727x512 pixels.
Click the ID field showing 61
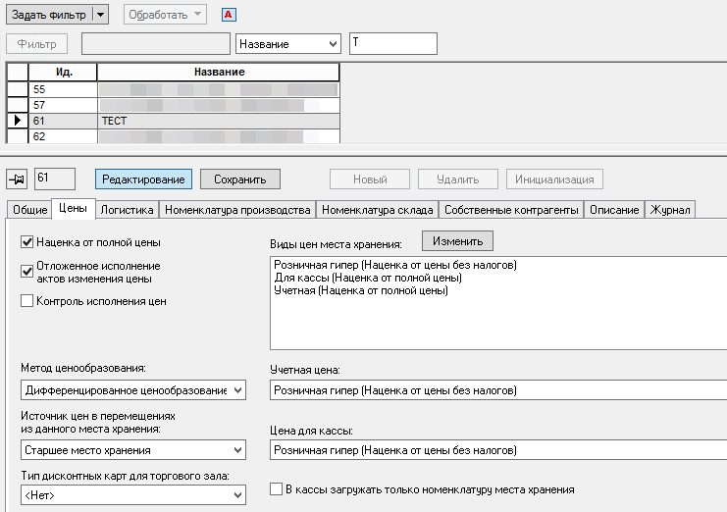[x=55, y=179]
